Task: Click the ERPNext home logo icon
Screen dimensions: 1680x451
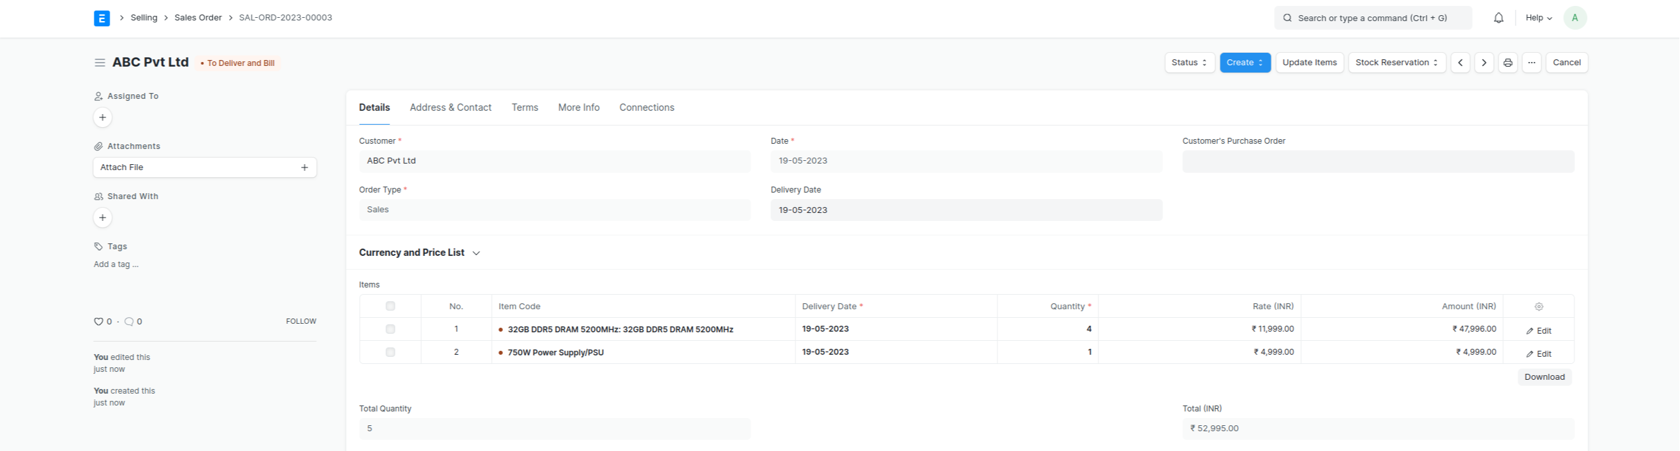Action: coord(102,18)
